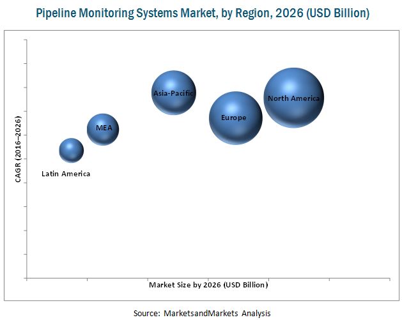Click the word 'Pipeline' in chart title
Viewport: 402px width, 320px height.
click(57, 13)
